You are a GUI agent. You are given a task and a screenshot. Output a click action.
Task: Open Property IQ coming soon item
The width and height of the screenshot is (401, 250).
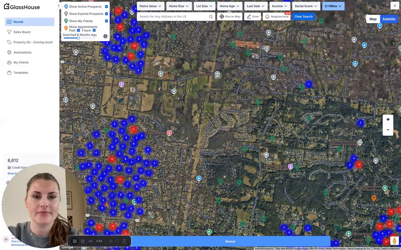pyautogui.click(x=30, y=42)
